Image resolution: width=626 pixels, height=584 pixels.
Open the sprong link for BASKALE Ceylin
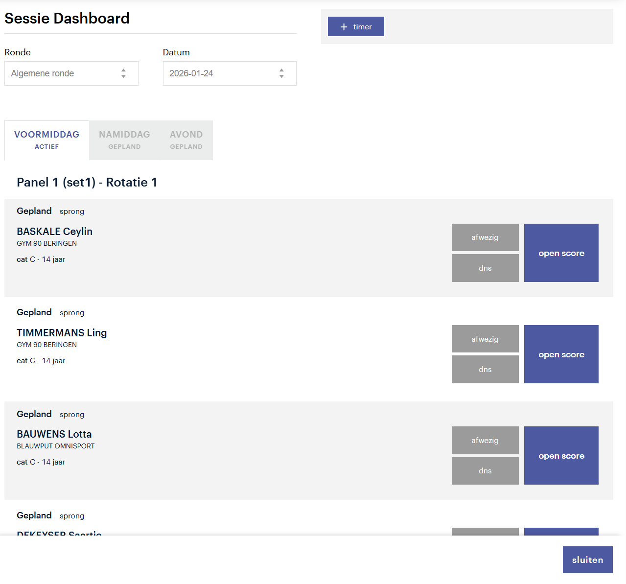[x=71, y=211]
